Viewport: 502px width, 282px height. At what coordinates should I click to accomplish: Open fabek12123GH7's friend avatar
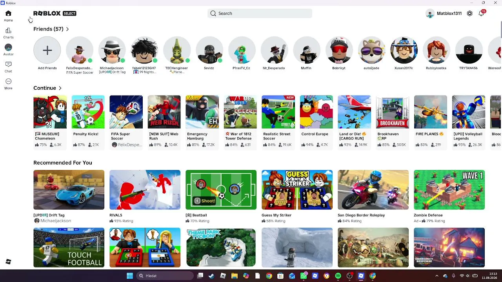[144, 50]
